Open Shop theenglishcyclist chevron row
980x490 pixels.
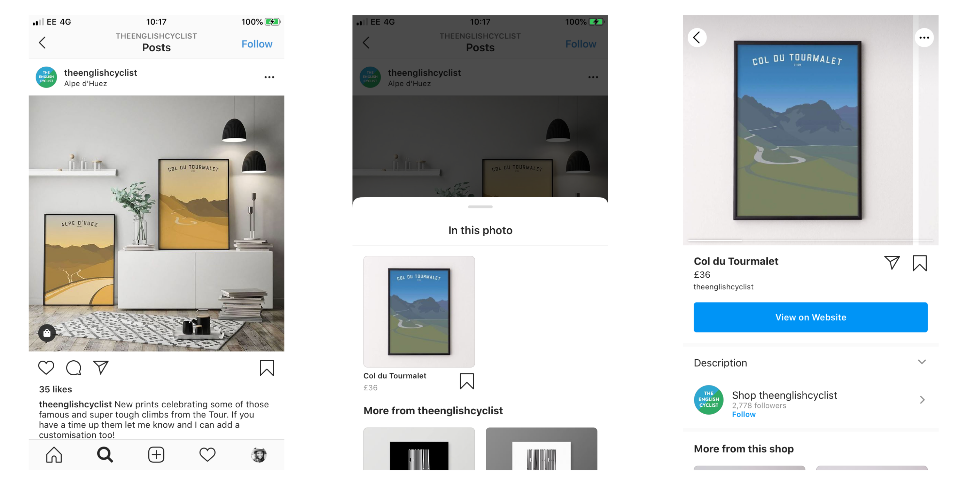point(810,400)
